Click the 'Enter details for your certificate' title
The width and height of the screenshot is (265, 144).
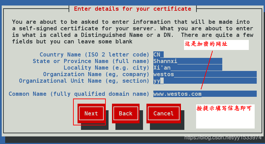(x=133, y=9)
